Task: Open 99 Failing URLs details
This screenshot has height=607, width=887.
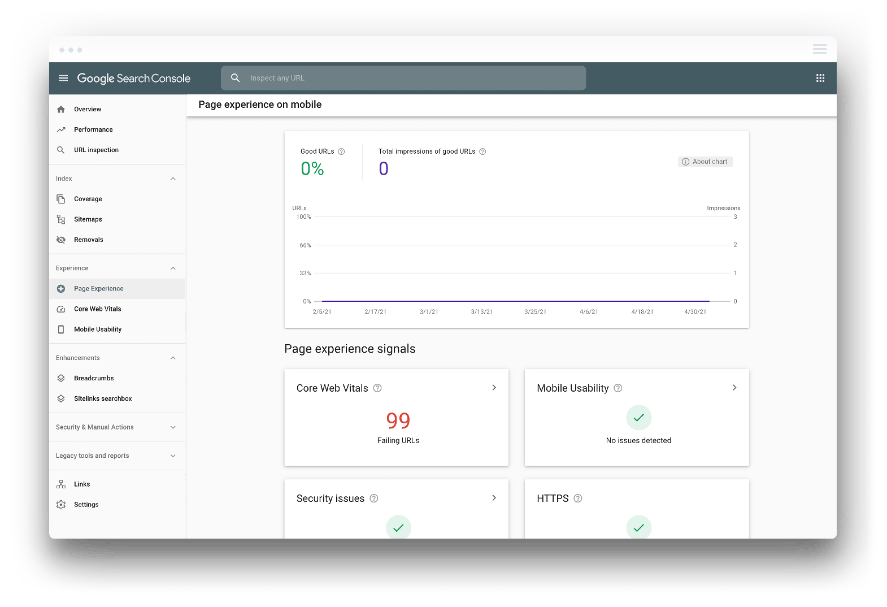Action: tap(398, 427)
